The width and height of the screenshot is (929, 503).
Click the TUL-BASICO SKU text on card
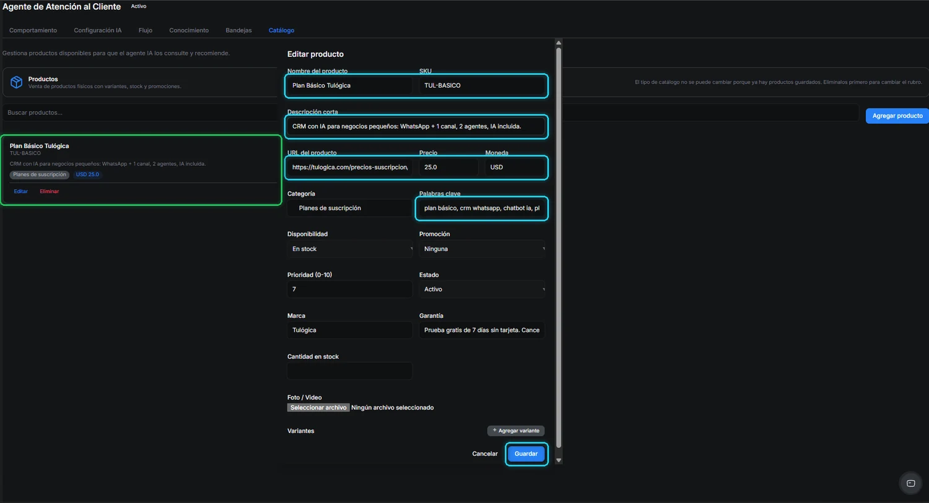tap(25, 153)
